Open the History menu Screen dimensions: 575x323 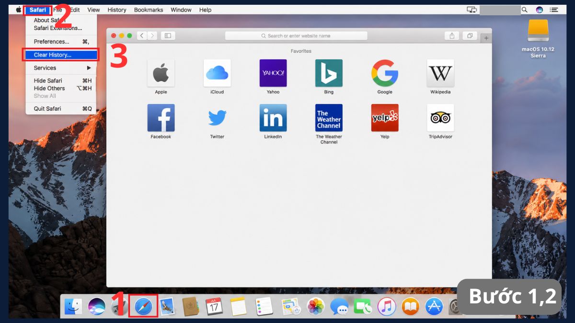pos(117,10)
